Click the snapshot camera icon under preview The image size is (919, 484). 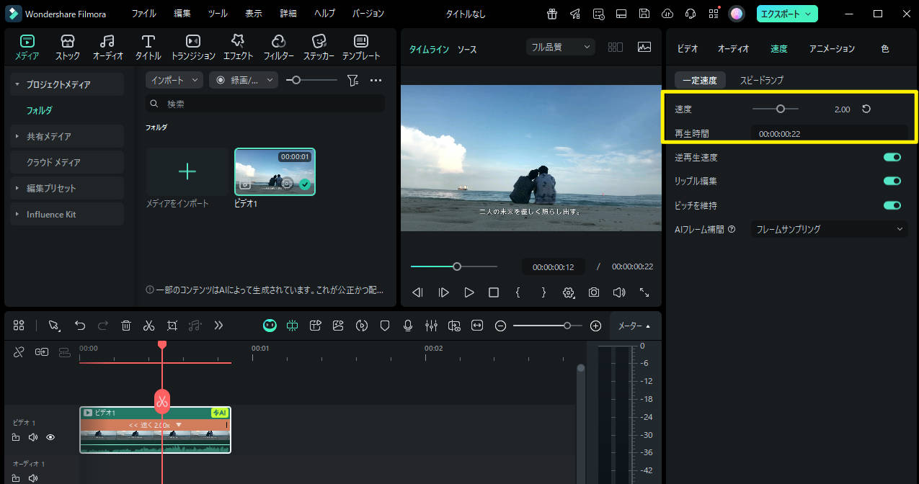coord(593,292)
